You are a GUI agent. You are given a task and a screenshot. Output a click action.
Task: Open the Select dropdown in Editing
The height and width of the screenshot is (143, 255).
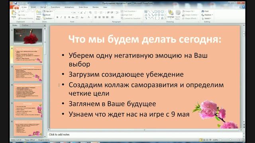[206, 19]
